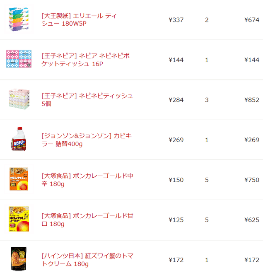This screenshot has width=268, height=280.
Task: Open the ボンカレーゴールド甘口 180g product link
Action: point(87,220)
